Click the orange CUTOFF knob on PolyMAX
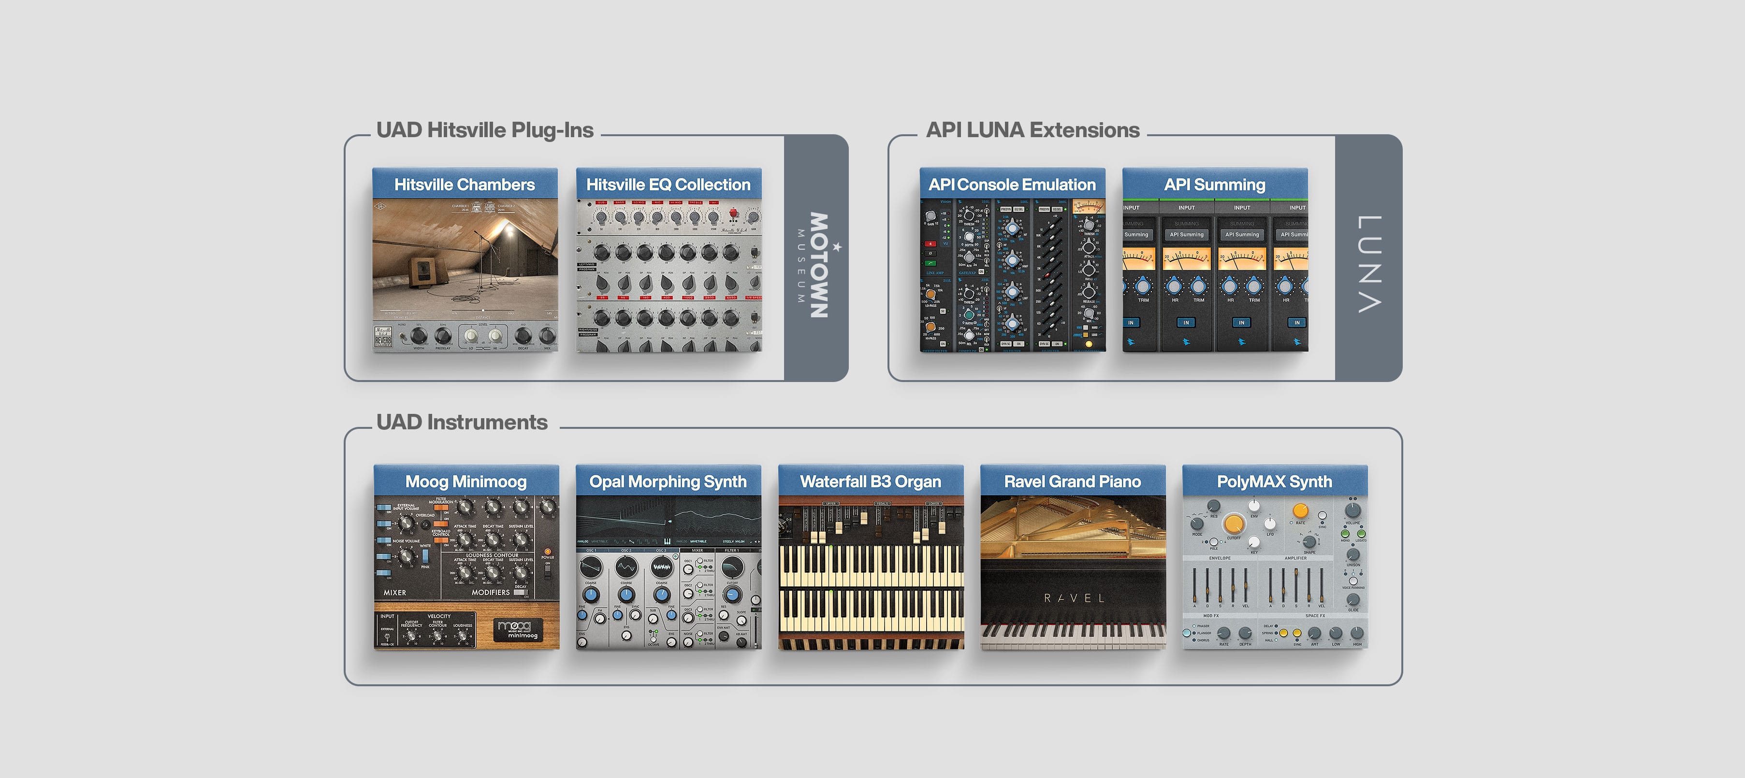 click(1234, 523)
